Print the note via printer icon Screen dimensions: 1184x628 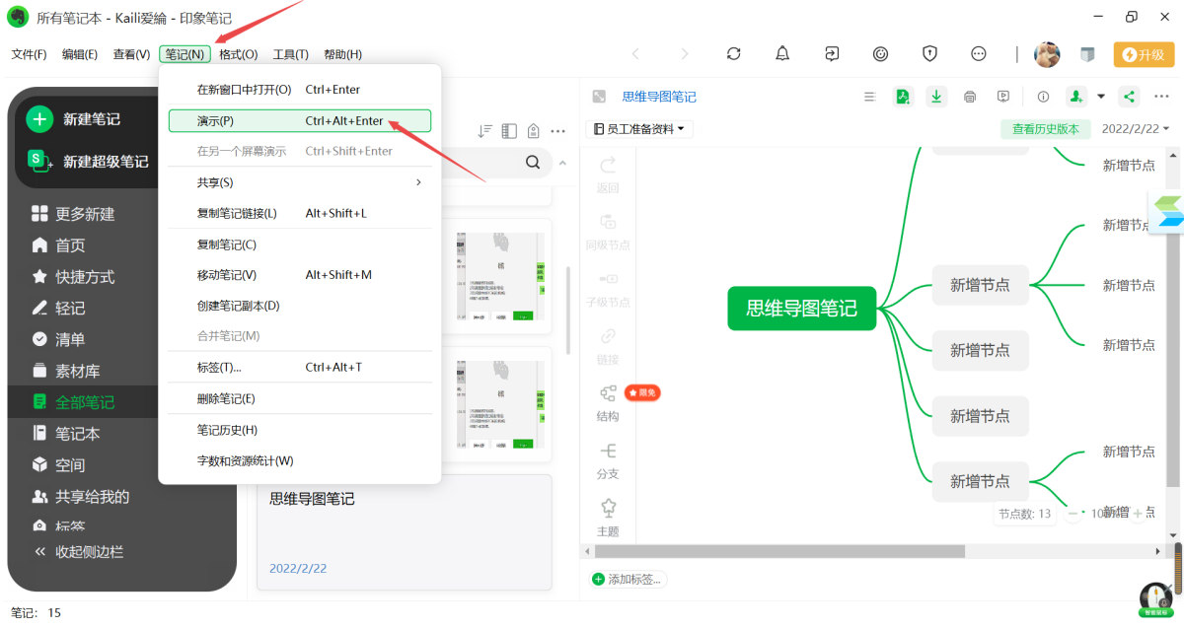970,97
